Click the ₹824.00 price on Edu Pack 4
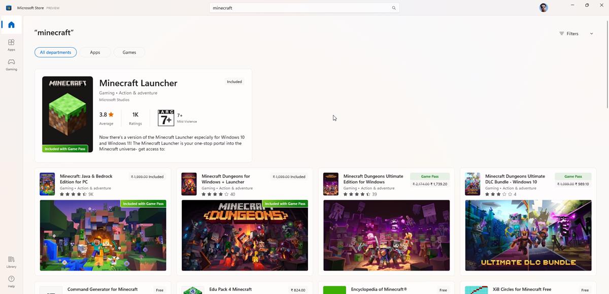609x294 pixels. coord(298,290)
